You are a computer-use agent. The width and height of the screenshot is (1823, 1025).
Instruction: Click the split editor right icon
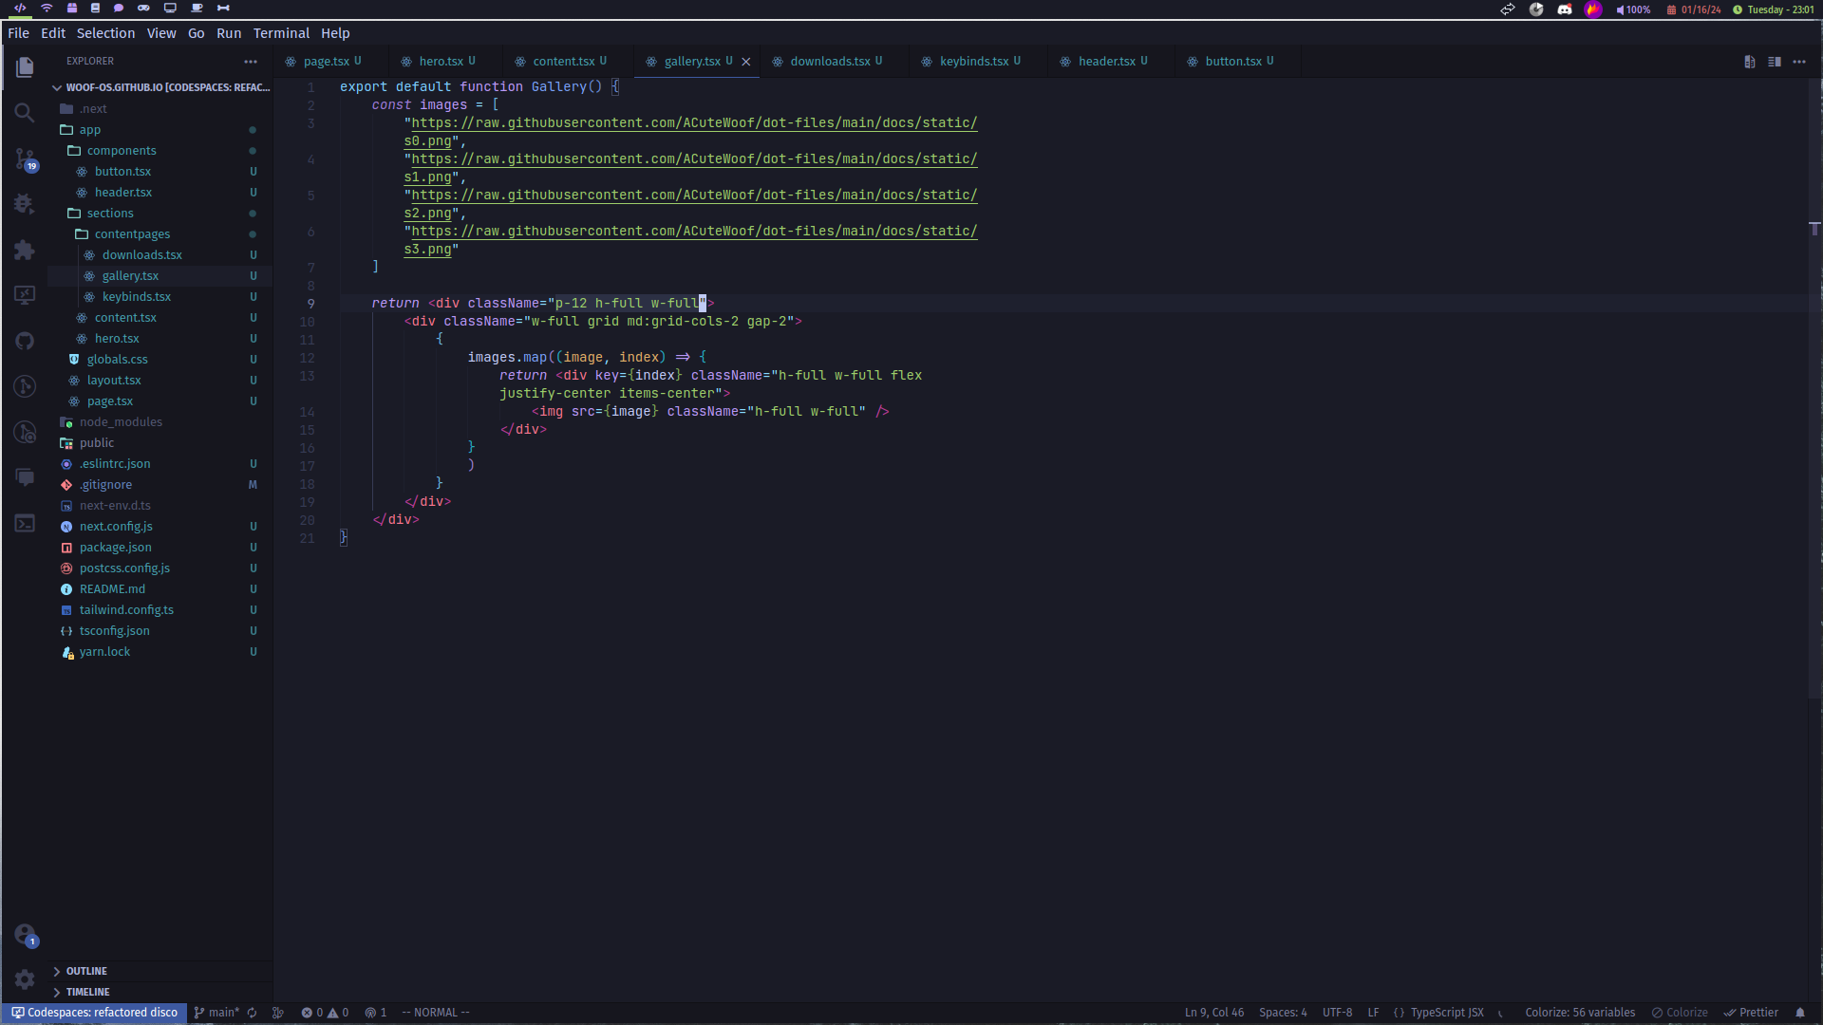(1774, 62)
